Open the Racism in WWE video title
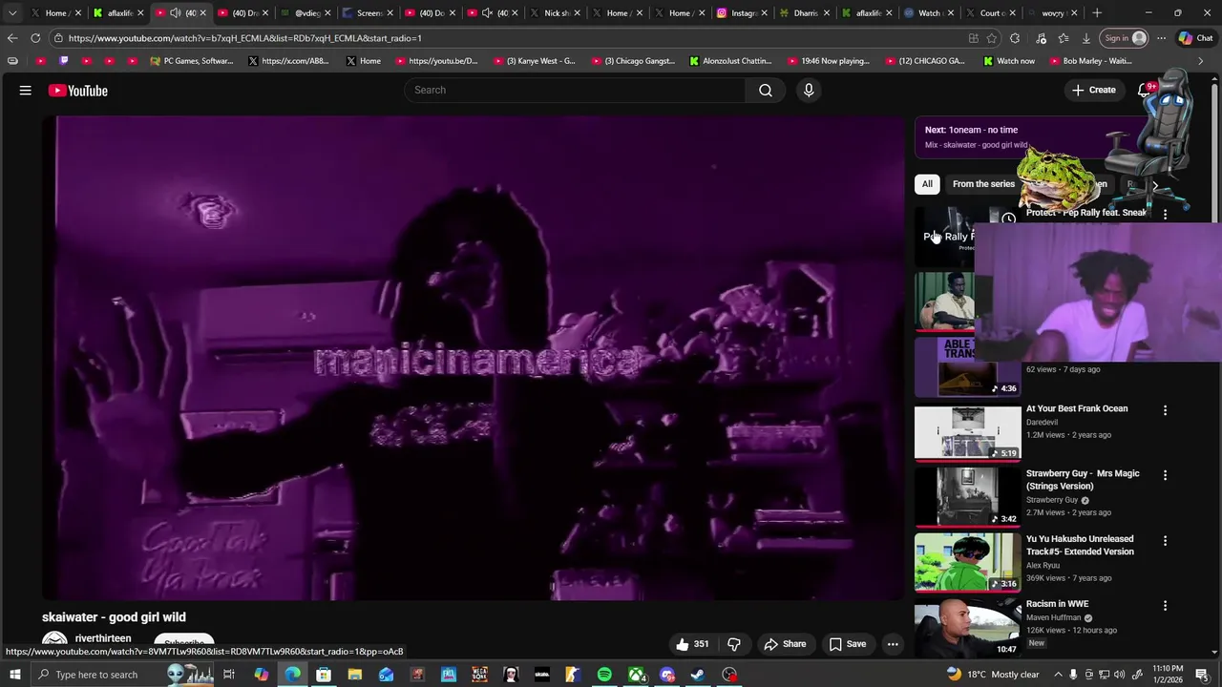Screen dimensions: 1222x687 click(1057, 604)
